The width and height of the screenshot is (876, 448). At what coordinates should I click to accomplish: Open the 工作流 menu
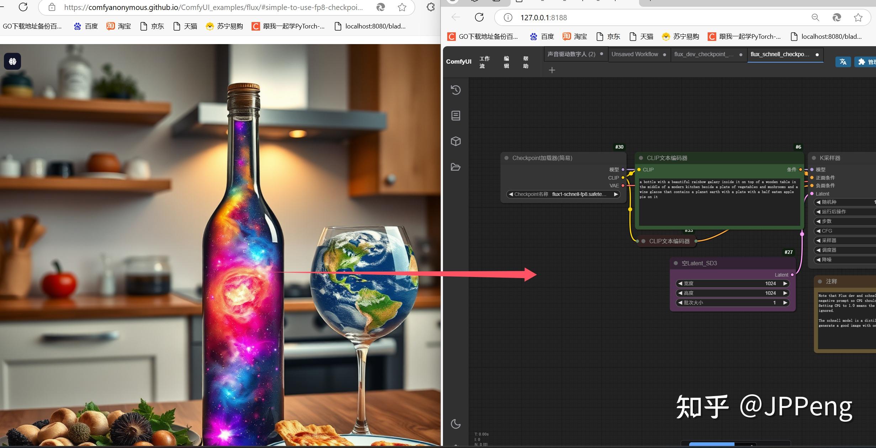tap(484, 62)
